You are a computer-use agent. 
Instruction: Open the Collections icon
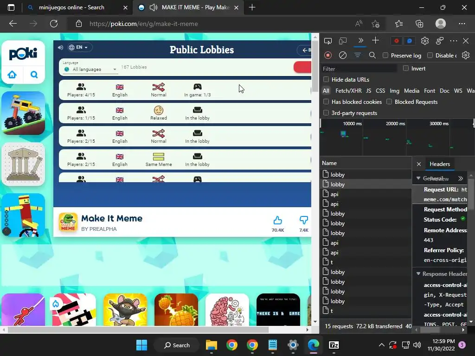419,24
